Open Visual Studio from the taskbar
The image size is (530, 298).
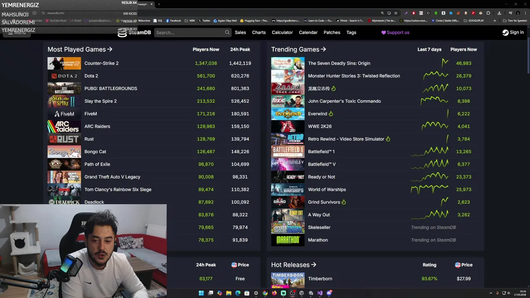pyautogui.click(x=320, y=293)
